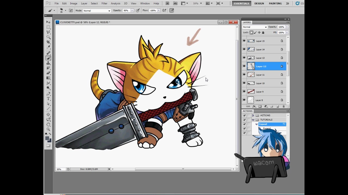This screenshot has height=195, width=348.
Task: Open the Layer menu
Action: tap(84, 3)
